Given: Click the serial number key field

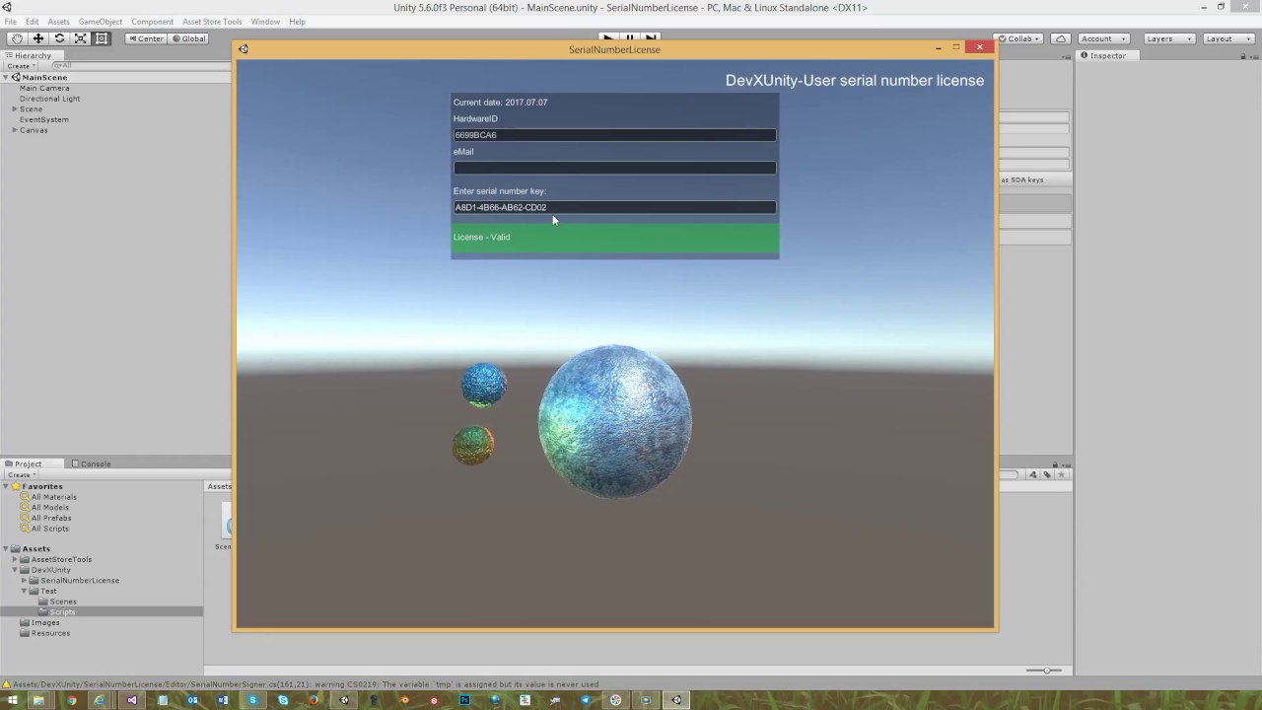Looking at the screenshot, I should pyautogui.click(x=614, y=207).
